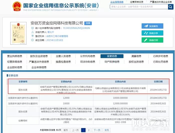Click the business license thumbnail image
The width and height of the screenshot is (175, 133).
click(18, 33)
